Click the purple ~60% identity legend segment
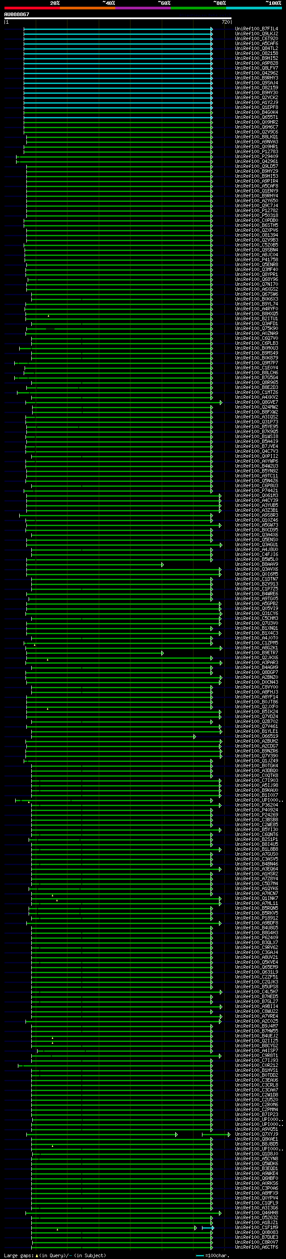This screenshot has width=286, height=1259. click(143, 8)
